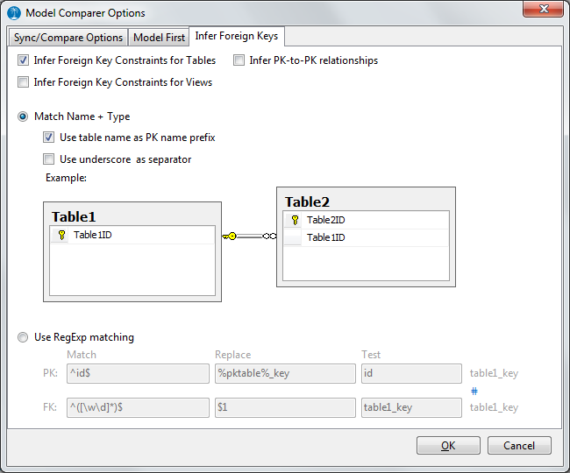
Task: Click the key icon beside Table1ID in Table1
Action: tap(61, 235)
